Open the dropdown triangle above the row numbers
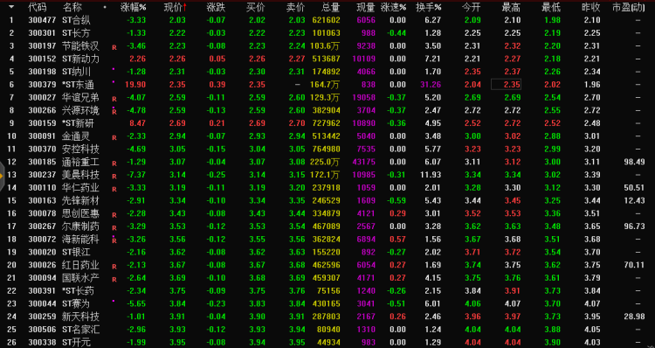The width and height of the screenshot is (655, 348). (11, 7)
